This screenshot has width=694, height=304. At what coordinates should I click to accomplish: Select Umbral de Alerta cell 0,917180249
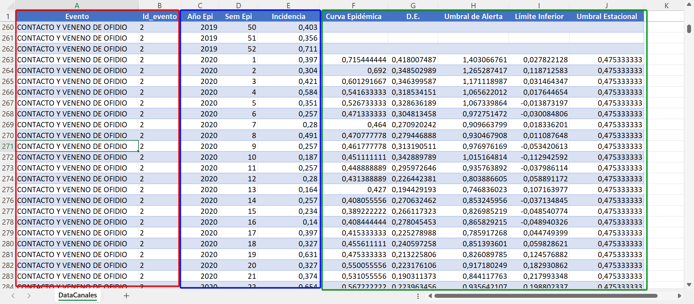pyautogui.click(x=473, y=265)
